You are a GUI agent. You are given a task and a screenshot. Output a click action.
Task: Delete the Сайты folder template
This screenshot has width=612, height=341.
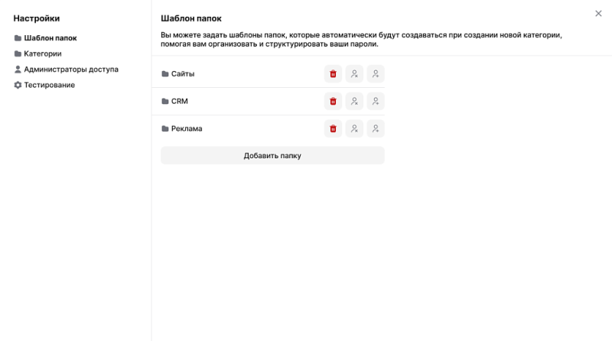tap(333, 74)
